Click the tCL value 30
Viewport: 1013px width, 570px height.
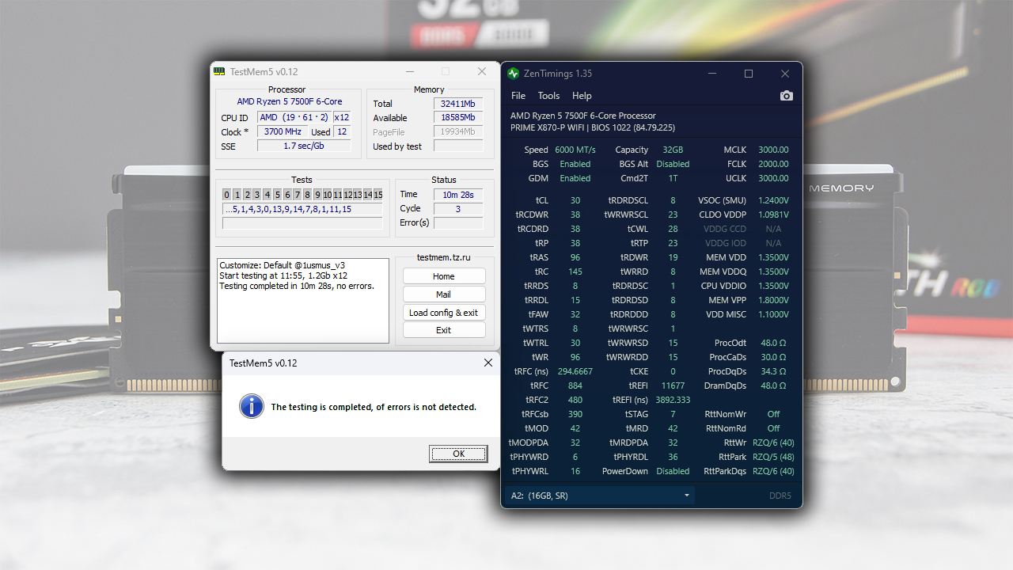[x=575, y=200]
